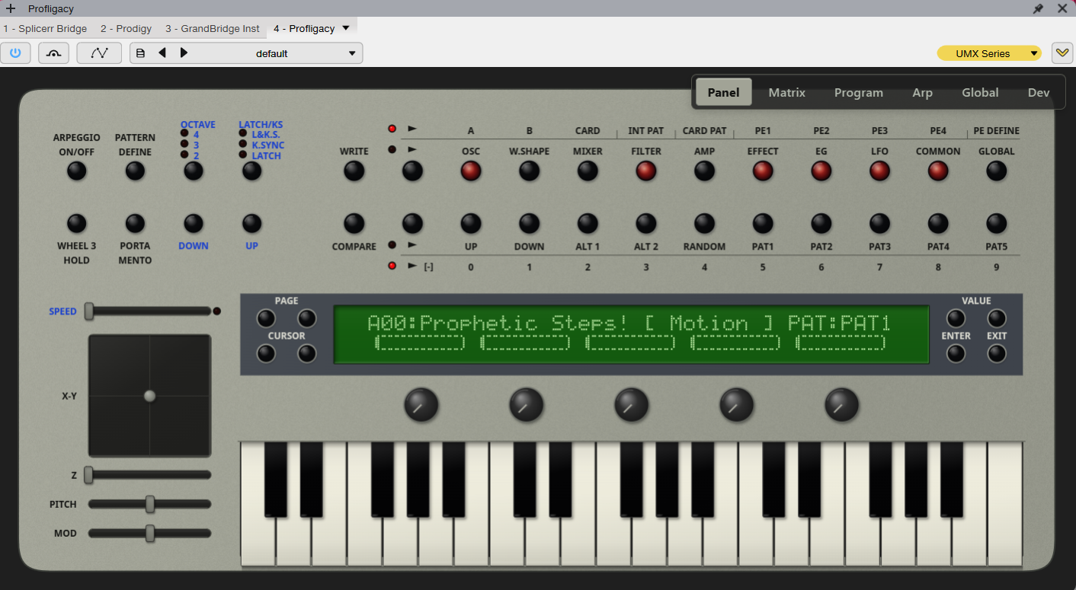Click the Exit button
This screenshot has width=1076, height=590.
pos(997,354)
